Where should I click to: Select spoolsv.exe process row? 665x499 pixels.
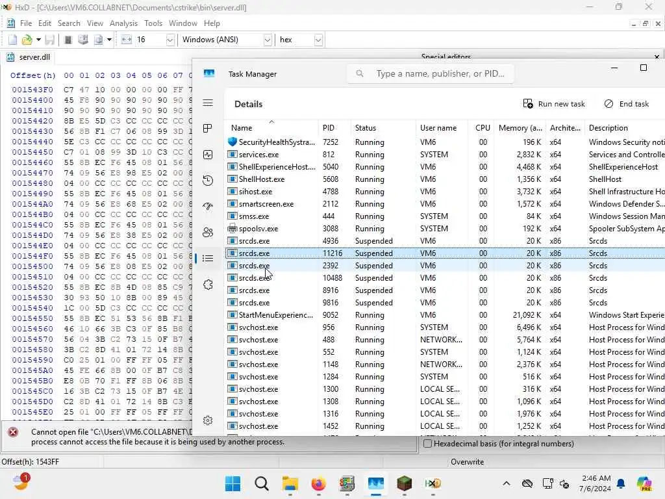[x=445, y=229]
